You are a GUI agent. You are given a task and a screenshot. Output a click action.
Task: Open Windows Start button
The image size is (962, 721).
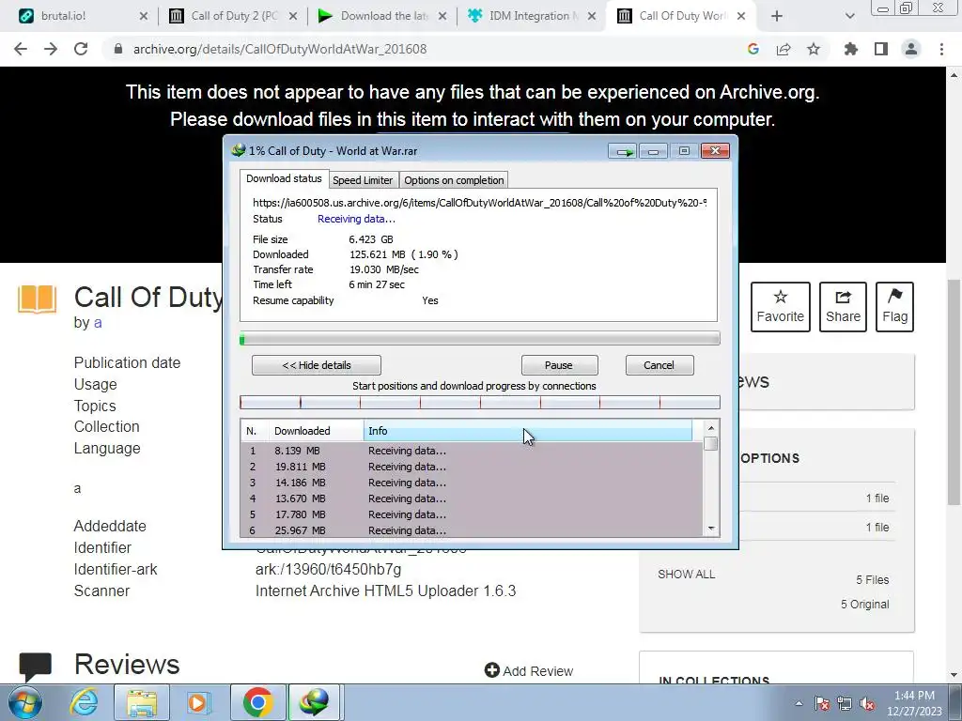click(25, 702)
